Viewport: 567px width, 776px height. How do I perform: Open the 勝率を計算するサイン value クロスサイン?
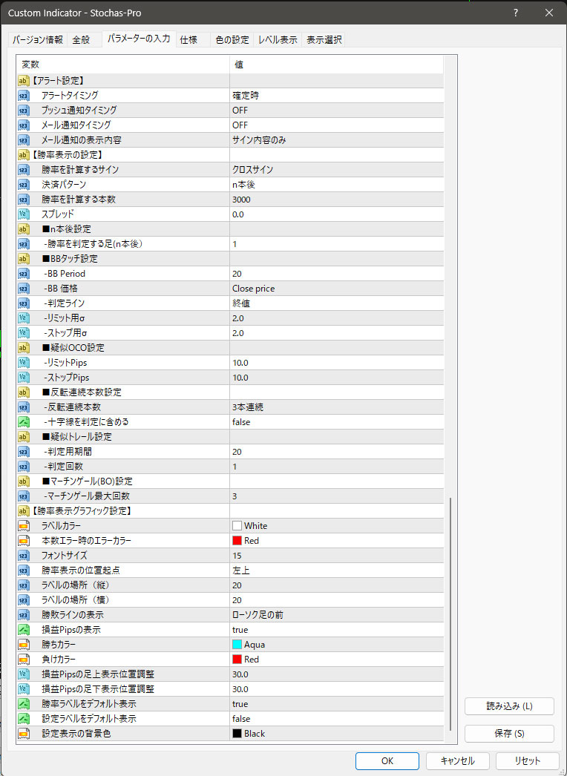coord(337,170)
